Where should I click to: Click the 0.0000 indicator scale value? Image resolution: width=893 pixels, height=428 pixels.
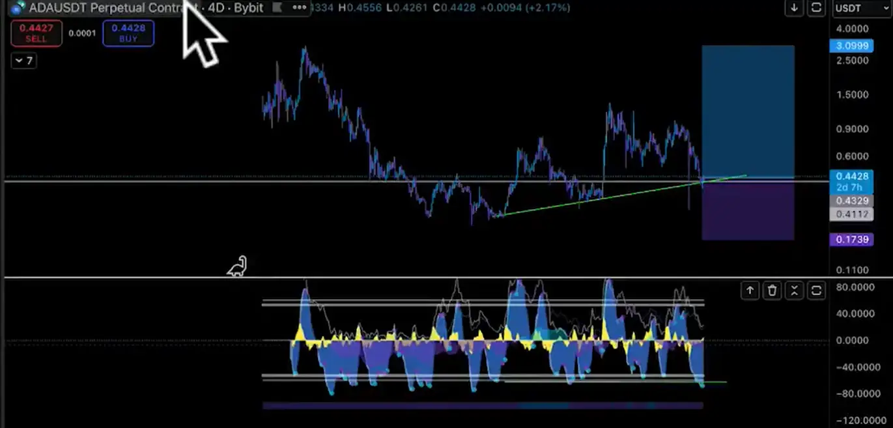(x=852, y=340)
